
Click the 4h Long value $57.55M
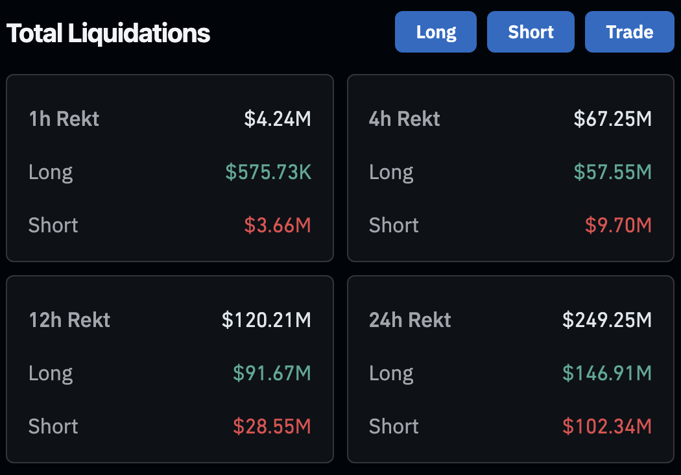(612, 172)
